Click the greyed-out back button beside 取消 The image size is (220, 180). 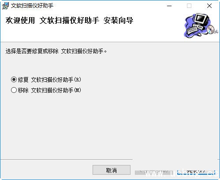[153, 172]
